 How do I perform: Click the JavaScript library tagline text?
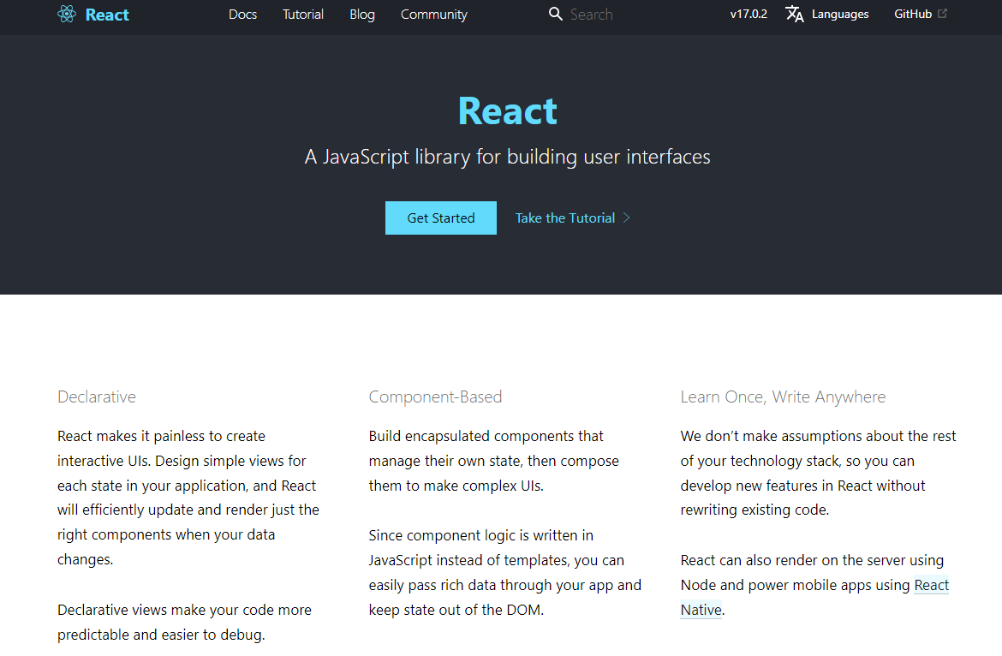click(507, 157)
